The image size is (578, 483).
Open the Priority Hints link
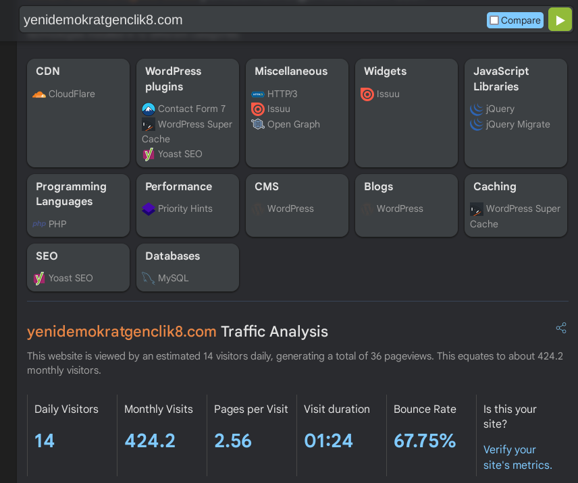185,208
